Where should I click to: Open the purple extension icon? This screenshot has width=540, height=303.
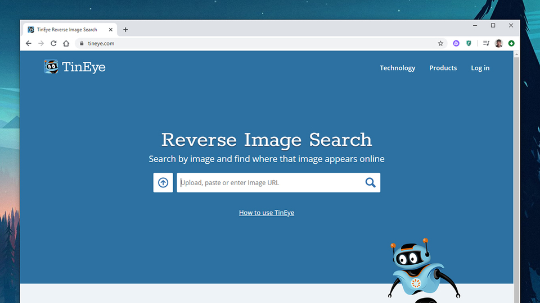[456, 43]
